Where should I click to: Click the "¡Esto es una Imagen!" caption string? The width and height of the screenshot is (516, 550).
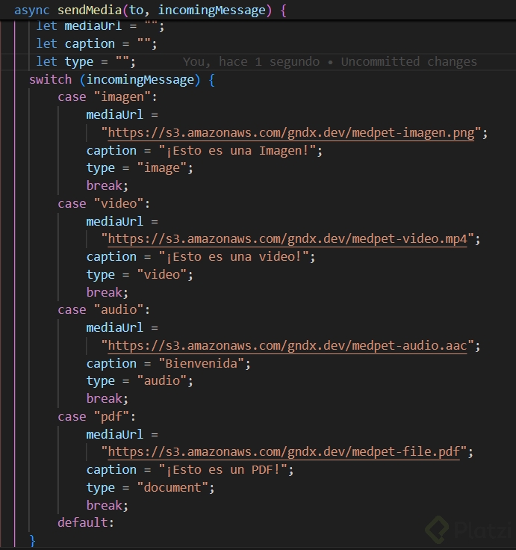[237, 151]
